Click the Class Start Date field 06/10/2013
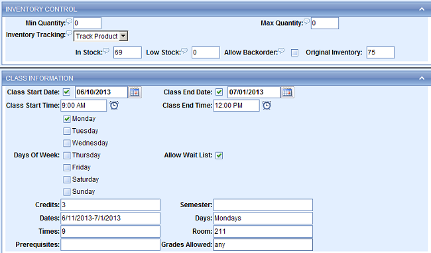 tap(101, 92)
